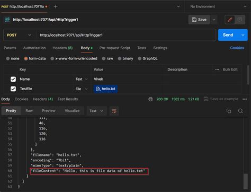Select the POST localhost:7071 request tab
251x192 pixels.
click(x=24, y=6)
